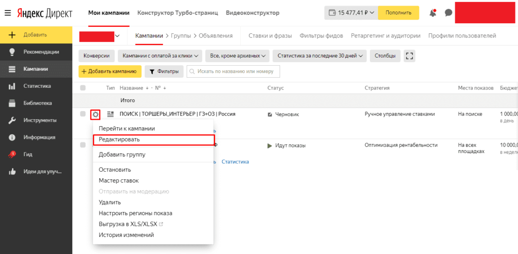Image resolution: width=518 pixels, height=254 pixels.
Task: Open the notifications bell icon
Action: [433, 13]
